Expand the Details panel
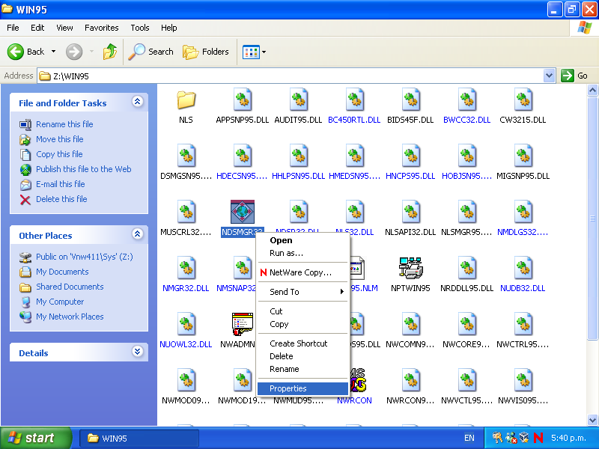The image size is (599, 449). (x=138, y=351)
